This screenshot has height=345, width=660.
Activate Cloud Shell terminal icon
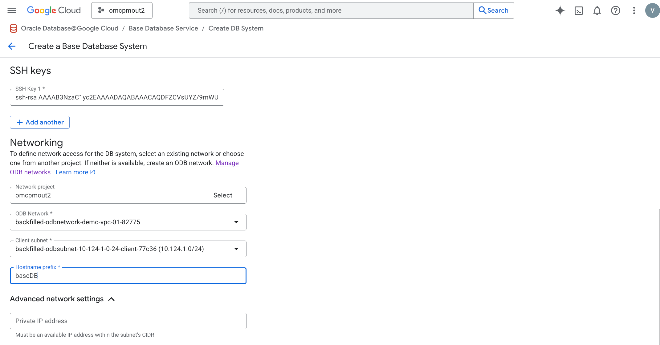[579, 10]
